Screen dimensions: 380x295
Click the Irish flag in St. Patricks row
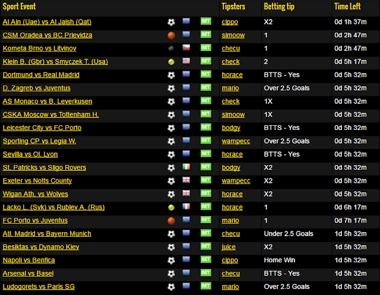[x=186, y=167]
